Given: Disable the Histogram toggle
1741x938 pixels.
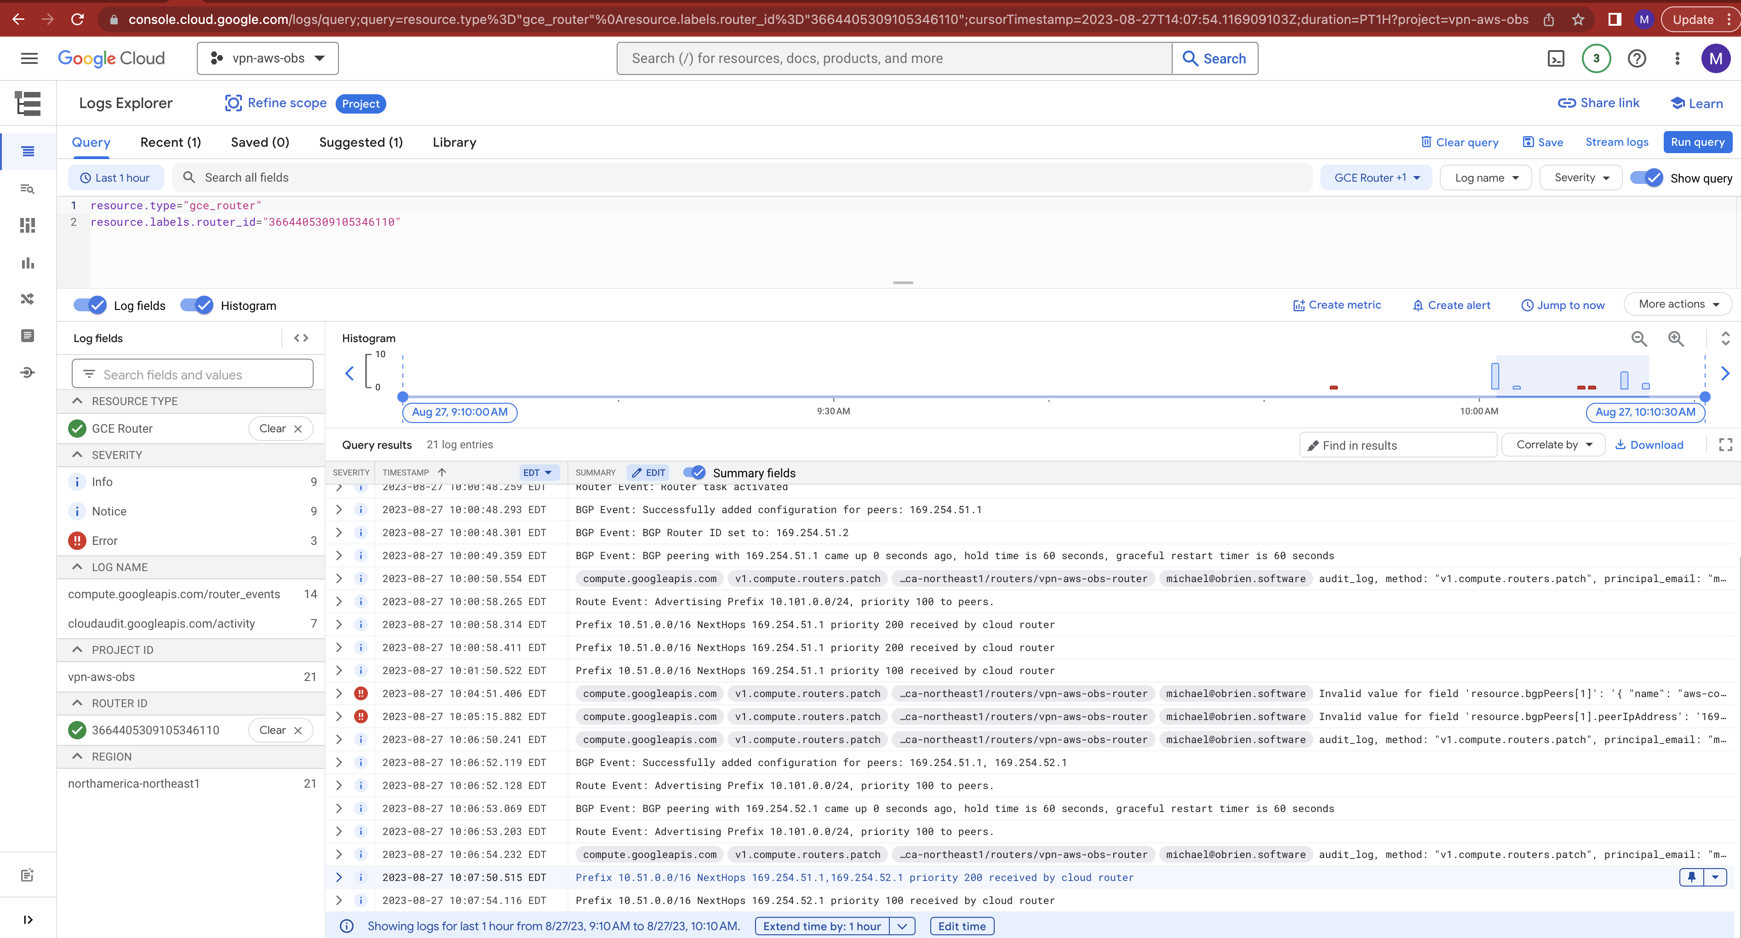Looking at the screenshot, I should coord(197,305).
